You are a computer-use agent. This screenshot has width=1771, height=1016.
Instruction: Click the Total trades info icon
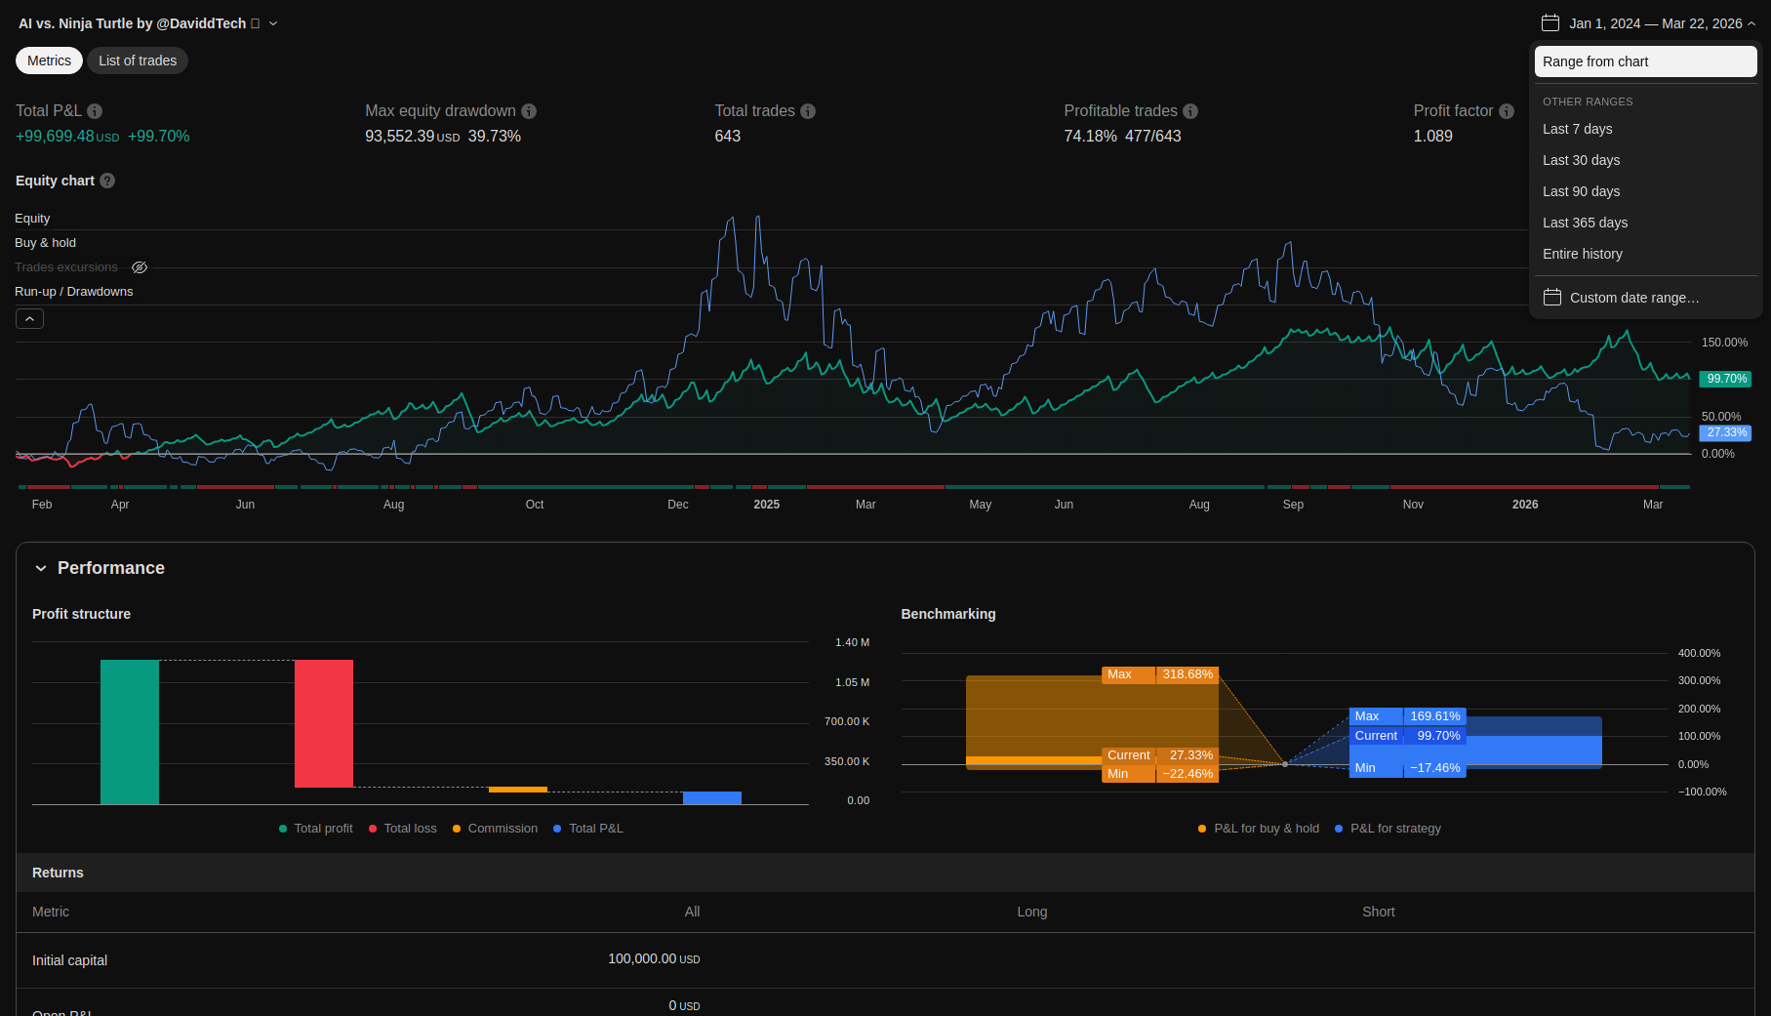point(808,111)
